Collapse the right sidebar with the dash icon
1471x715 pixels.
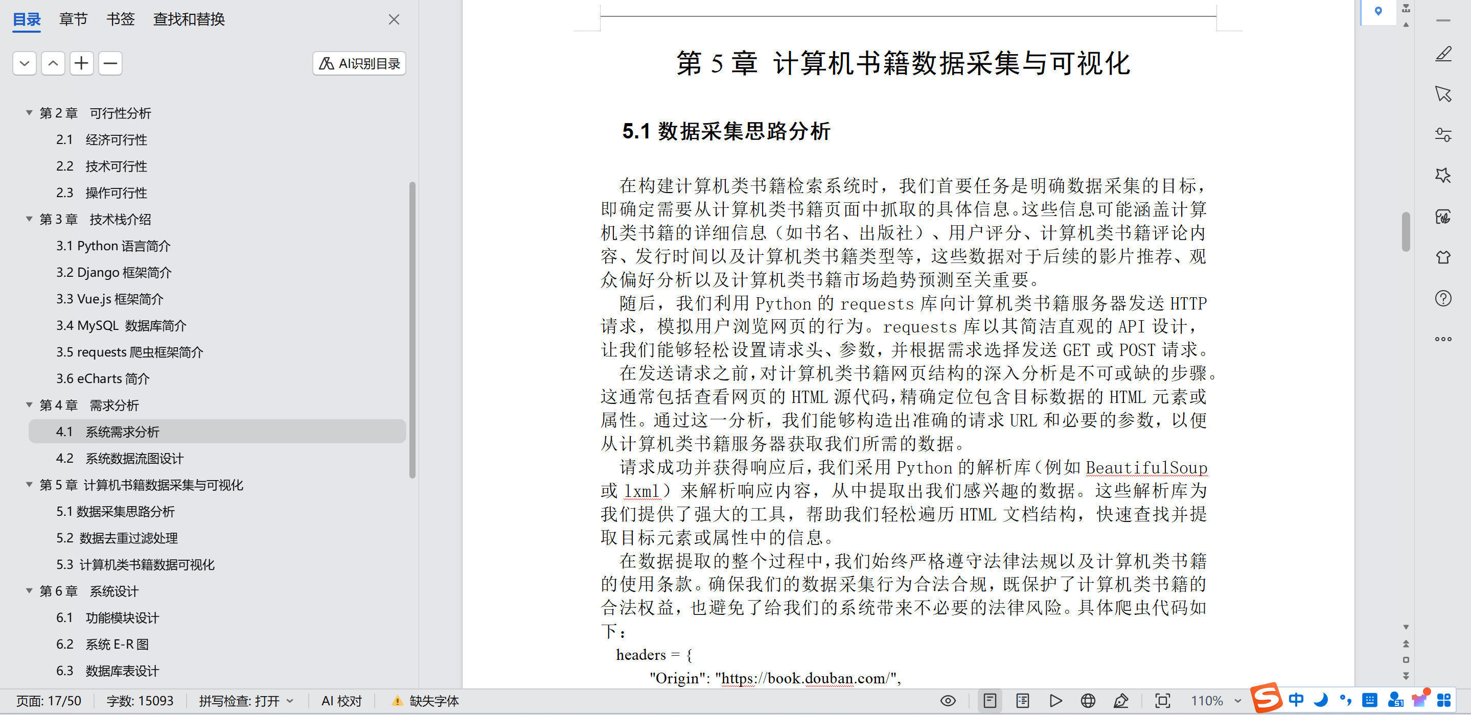coord(1443,20)
